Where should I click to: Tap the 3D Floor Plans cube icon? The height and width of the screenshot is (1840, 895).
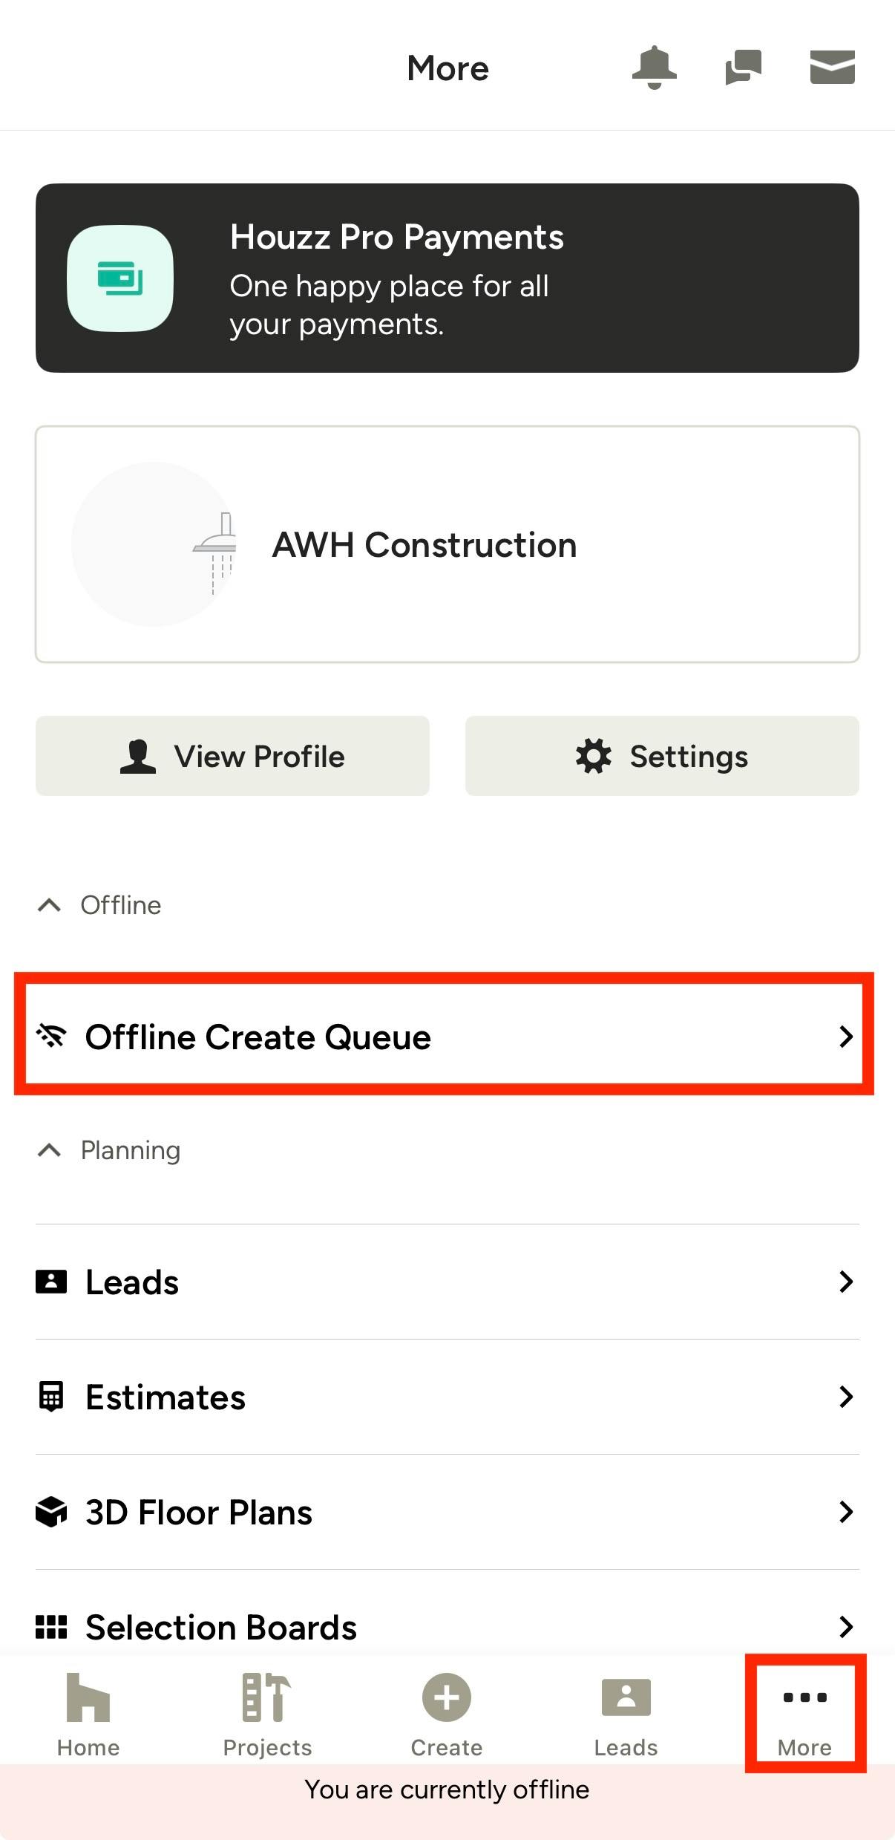(x=51, y=1512)
